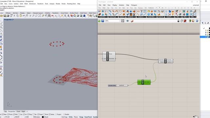Click the black Default layer color swatch
Screen dimensions: 210x118
(x=43, y=117)
